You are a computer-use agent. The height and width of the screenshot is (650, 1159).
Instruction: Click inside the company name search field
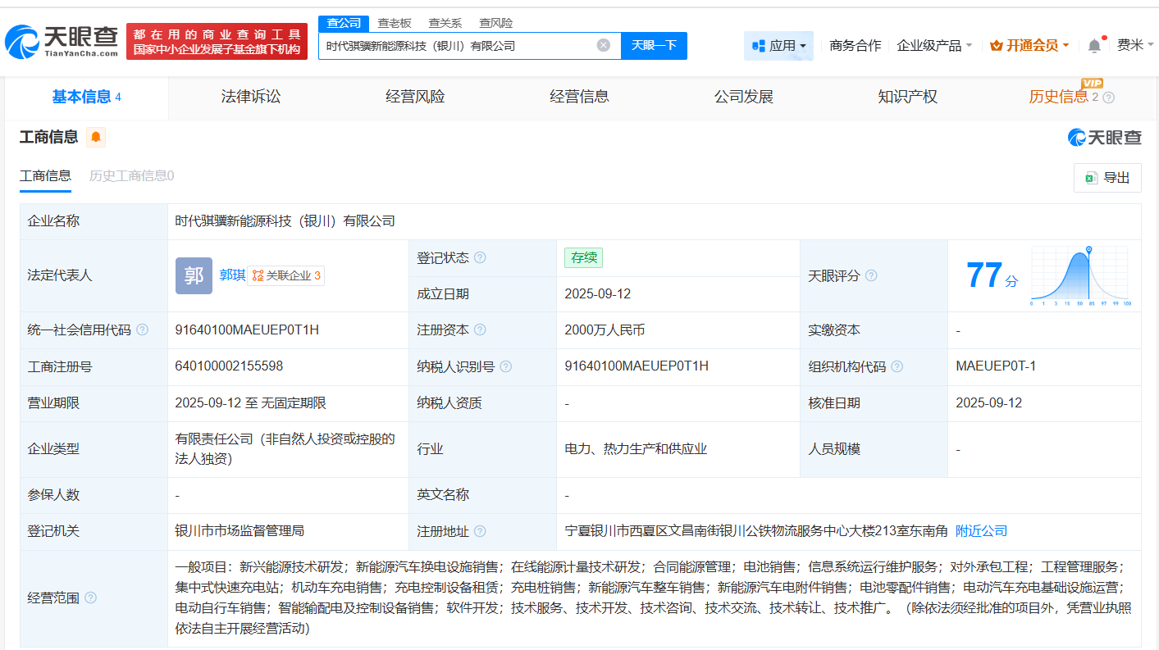coord(459,45)
